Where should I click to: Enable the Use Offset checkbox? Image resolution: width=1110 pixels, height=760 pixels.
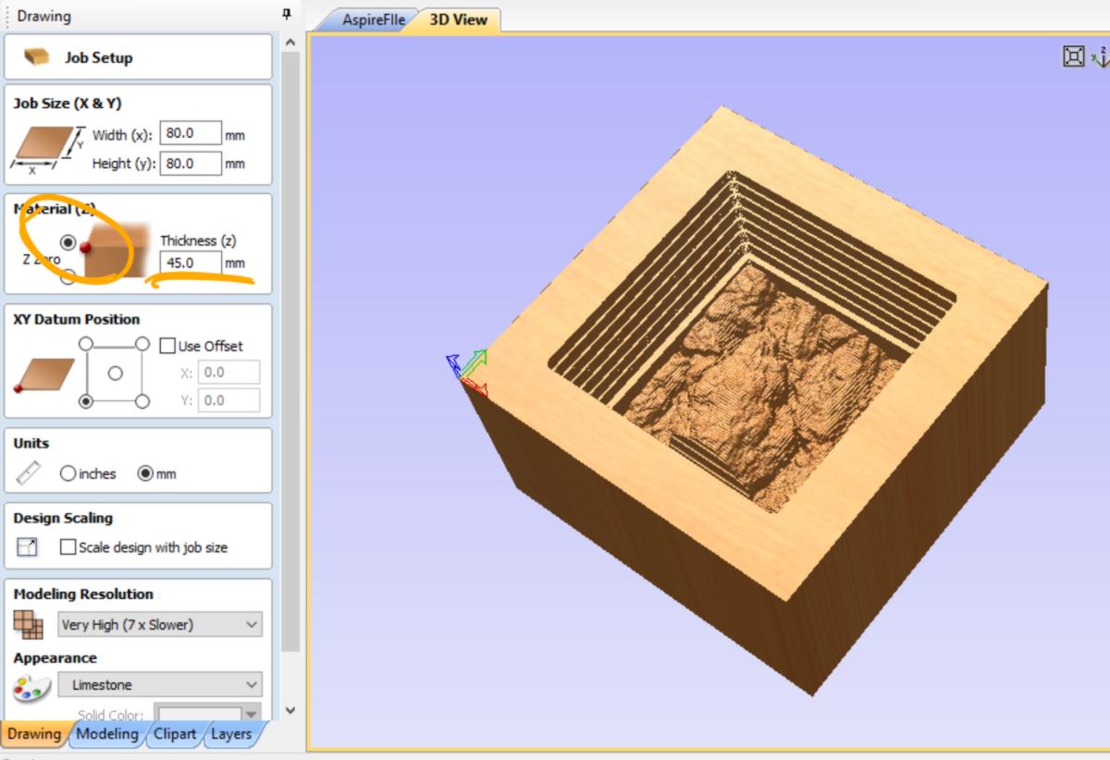167,346
